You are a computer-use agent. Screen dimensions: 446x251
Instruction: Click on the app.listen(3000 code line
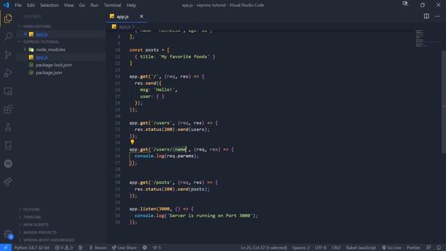(x=161, y=209)
